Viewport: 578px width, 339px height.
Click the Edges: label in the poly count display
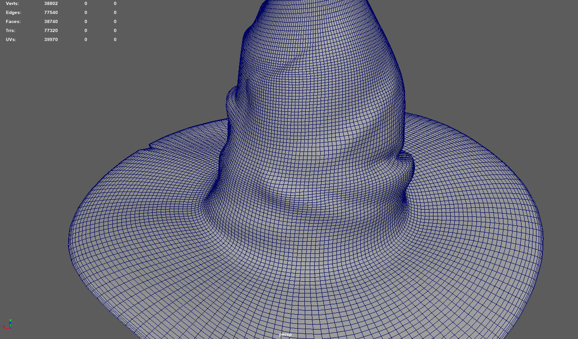(14, 13)
